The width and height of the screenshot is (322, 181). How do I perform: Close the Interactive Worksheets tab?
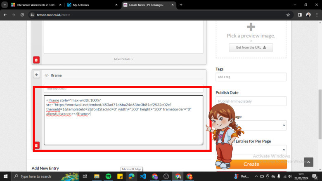(60, 5)
